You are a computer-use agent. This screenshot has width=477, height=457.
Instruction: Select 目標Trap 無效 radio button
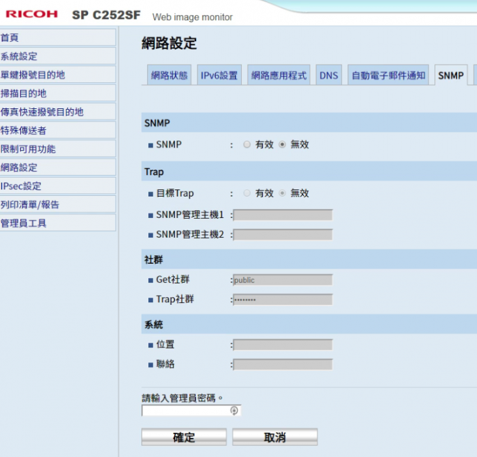pos(282,193)
